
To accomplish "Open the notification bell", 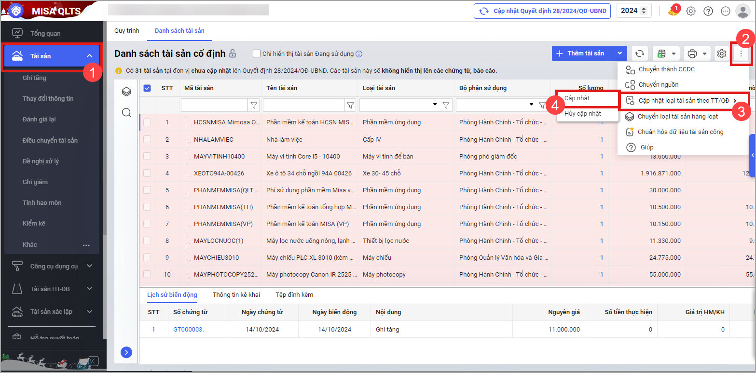I will [x=673, y=11].
